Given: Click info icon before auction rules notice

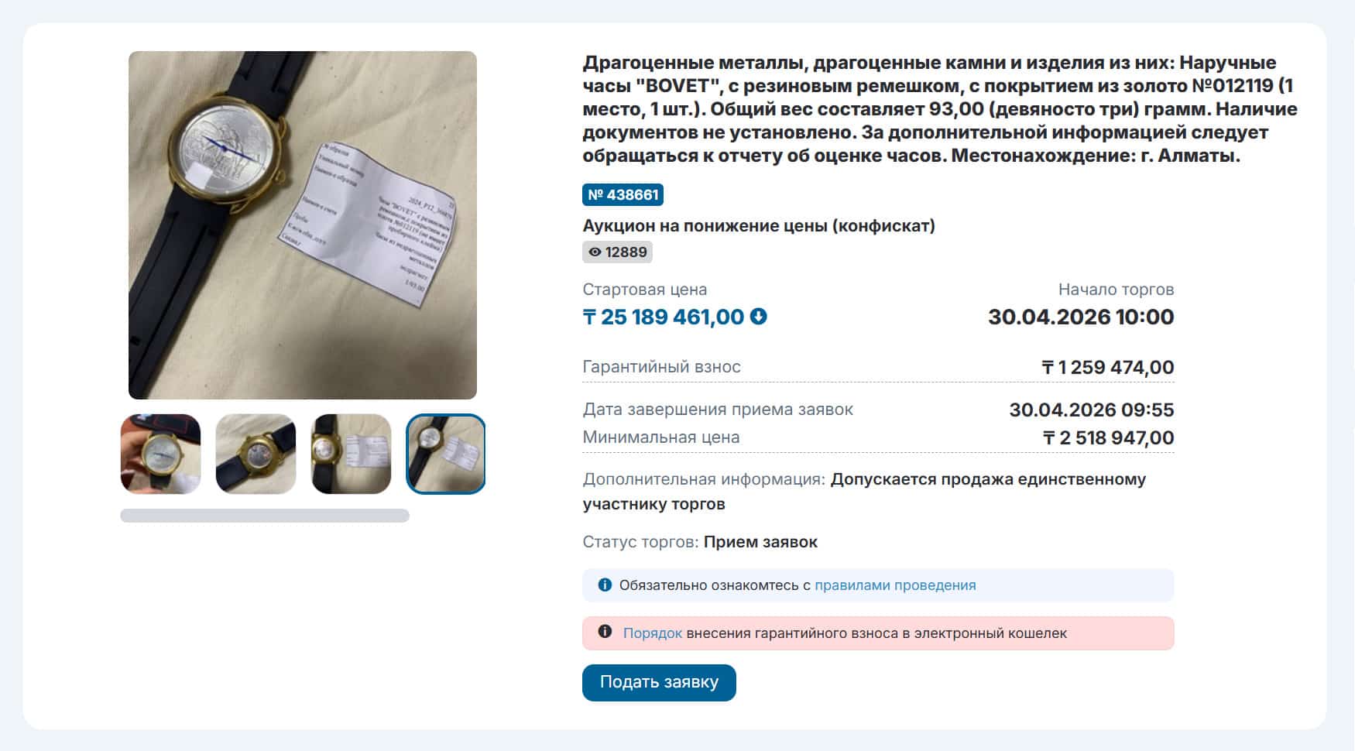Looking at the screenshot, I should [605, 585].
